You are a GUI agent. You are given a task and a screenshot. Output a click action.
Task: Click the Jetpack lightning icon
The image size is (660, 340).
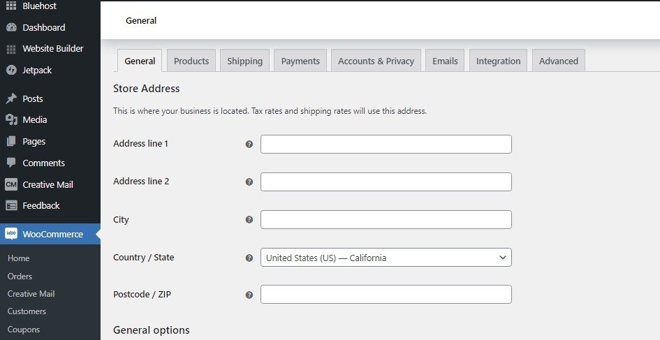pos(11,70)
